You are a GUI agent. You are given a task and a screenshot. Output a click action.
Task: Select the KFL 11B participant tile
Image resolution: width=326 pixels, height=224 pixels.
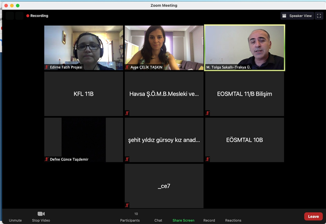point(84,94)
